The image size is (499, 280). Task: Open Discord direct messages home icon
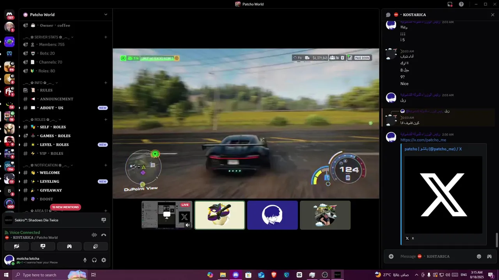(9, 15)
